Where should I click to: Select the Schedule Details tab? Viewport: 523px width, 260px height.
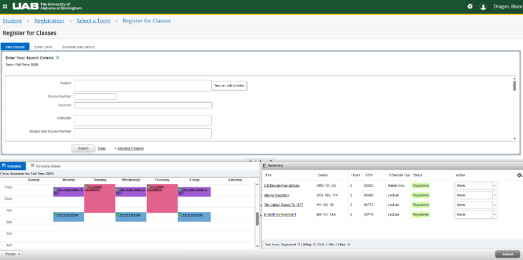(x=46, y=166)
